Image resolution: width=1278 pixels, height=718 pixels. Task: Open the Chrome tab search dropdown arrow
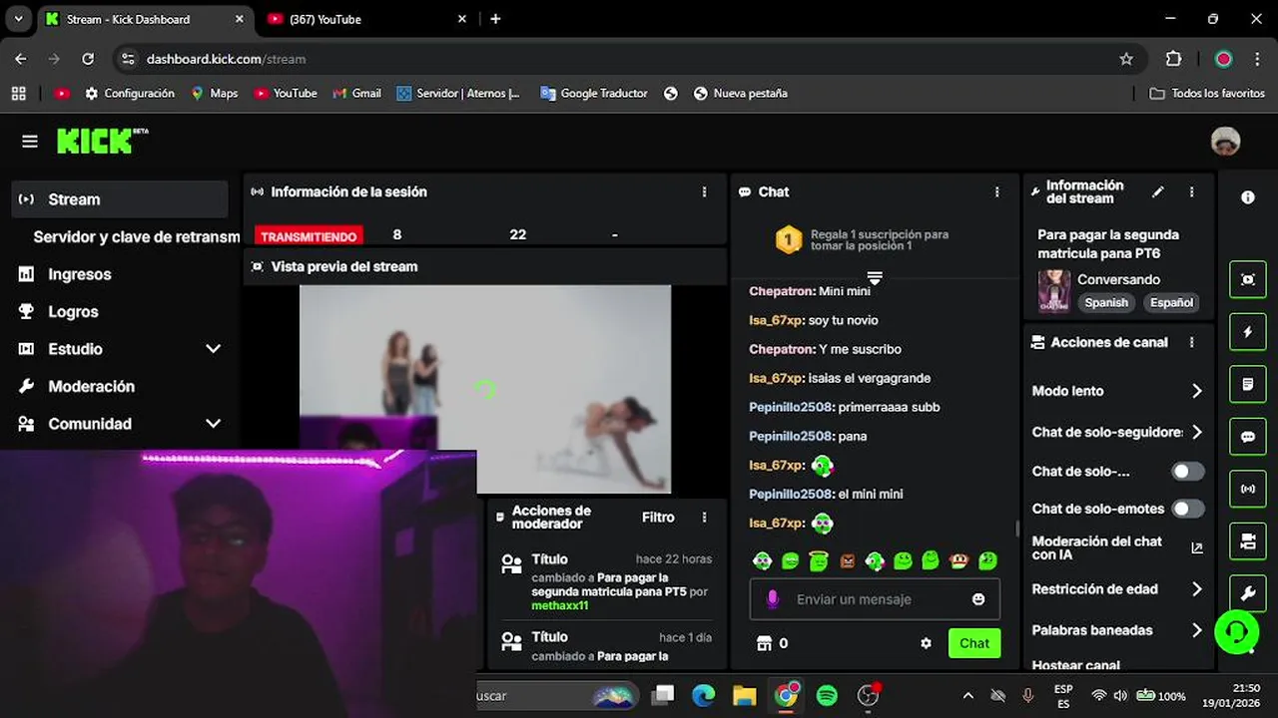point(18,19)
